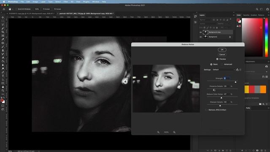
Task: Open the Apple menu
Action: point(4,2)
